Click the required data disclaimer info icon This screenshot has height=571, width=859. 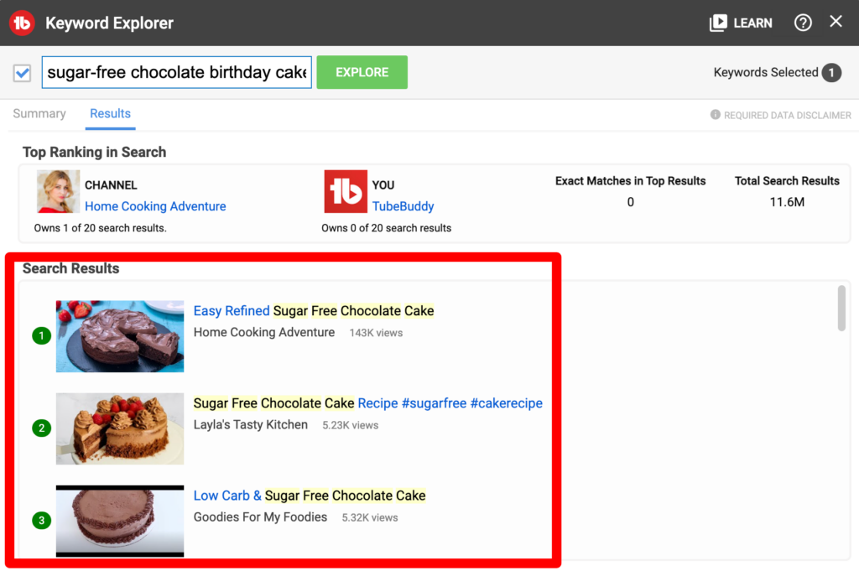coord(716,115)
